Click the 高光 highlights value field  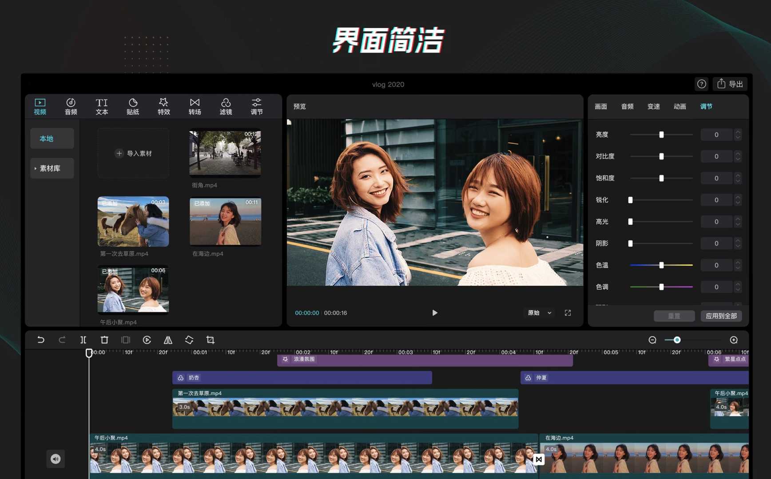[x=716, y=222]
